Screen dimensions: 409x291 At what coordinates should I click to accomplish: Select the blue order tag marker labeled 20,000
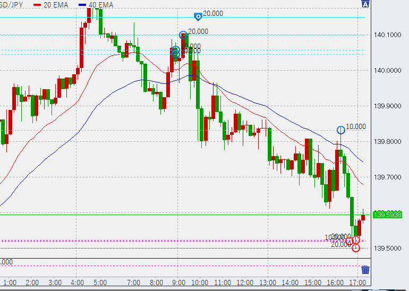[x=198, y=16]
